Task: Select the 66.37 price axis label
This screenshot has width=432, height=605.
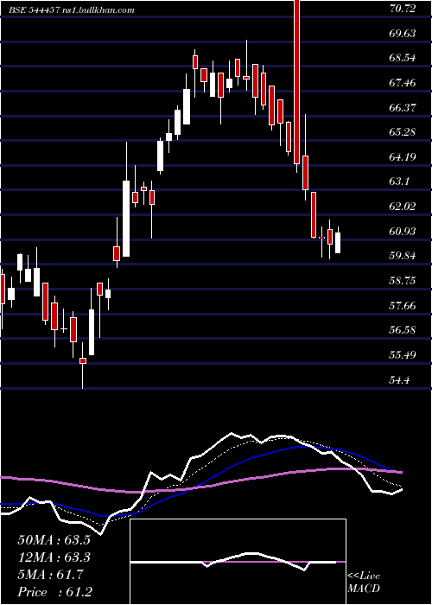Action: 402,107
